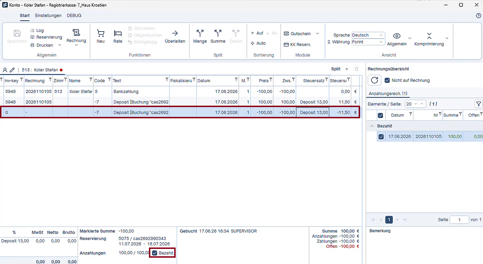This screenshot has height=264, width=483.
Task: Switch to the Start ribbon tab
Action: [25, 15]
